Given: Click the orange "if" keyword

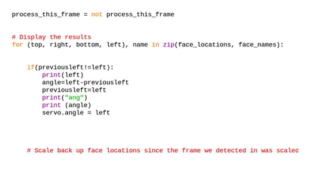Looking at the screenshot, I should click(x=31, y=67).
